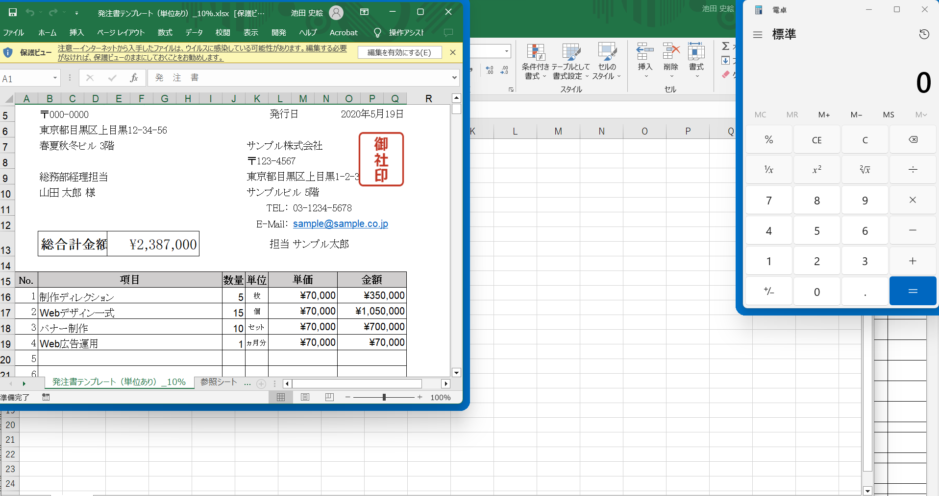Click MS memory store in Calculator

[x=889, y=115]
